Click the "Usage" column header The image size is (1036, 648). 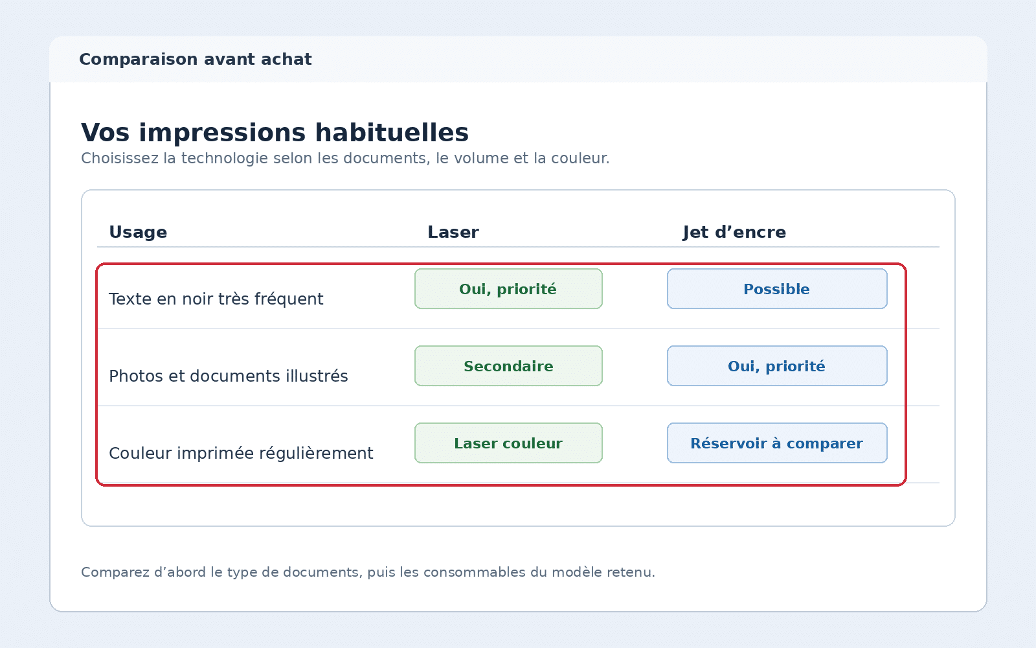pos(138,232)
